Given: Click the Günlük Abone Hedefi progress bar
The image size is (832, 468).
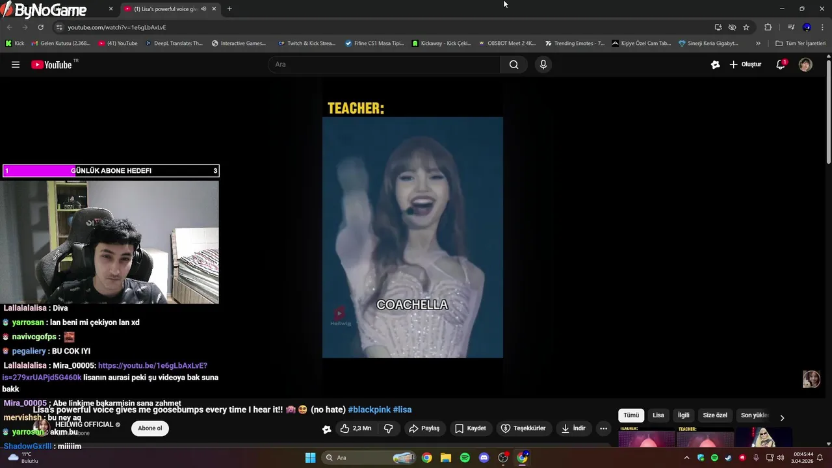Looking at the screenshot, I should pos(110,171).
